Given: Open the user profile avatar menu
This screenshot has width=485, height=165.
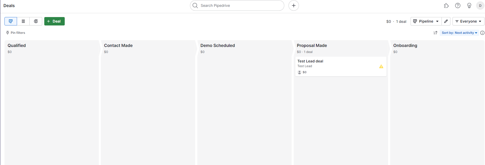Looking at the screenshot, I should coord(480,6).
